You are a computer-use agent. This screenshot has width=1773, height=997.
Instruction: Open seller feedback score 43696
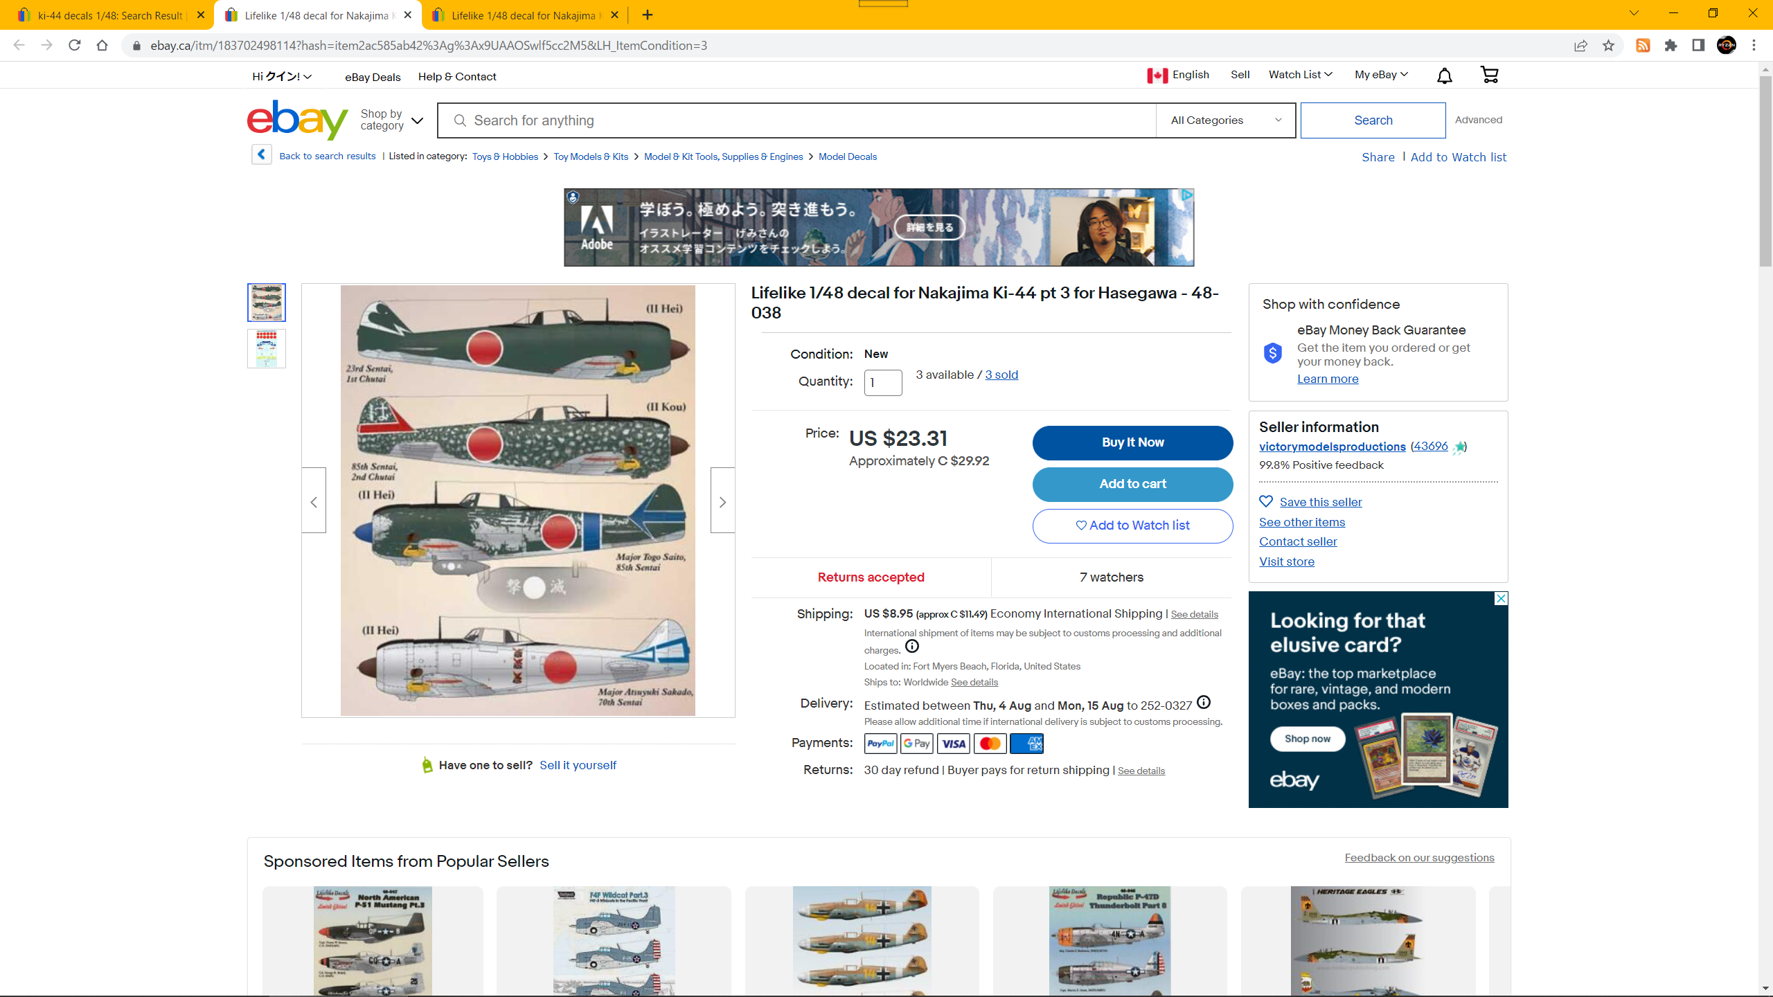1430,447
